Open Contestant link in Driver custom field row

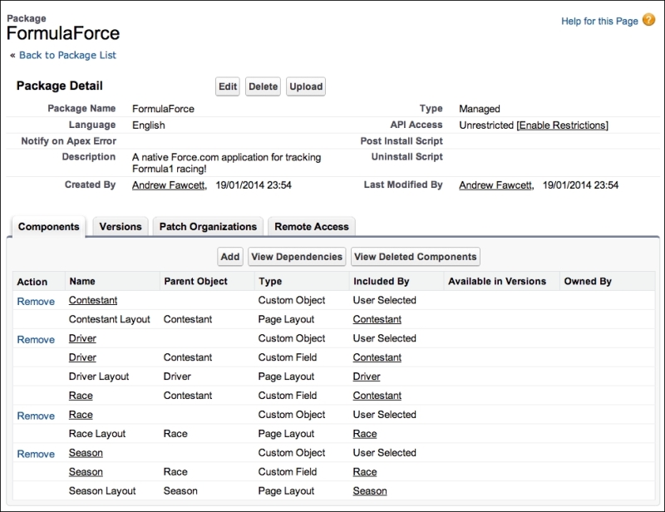coord(377,357)
